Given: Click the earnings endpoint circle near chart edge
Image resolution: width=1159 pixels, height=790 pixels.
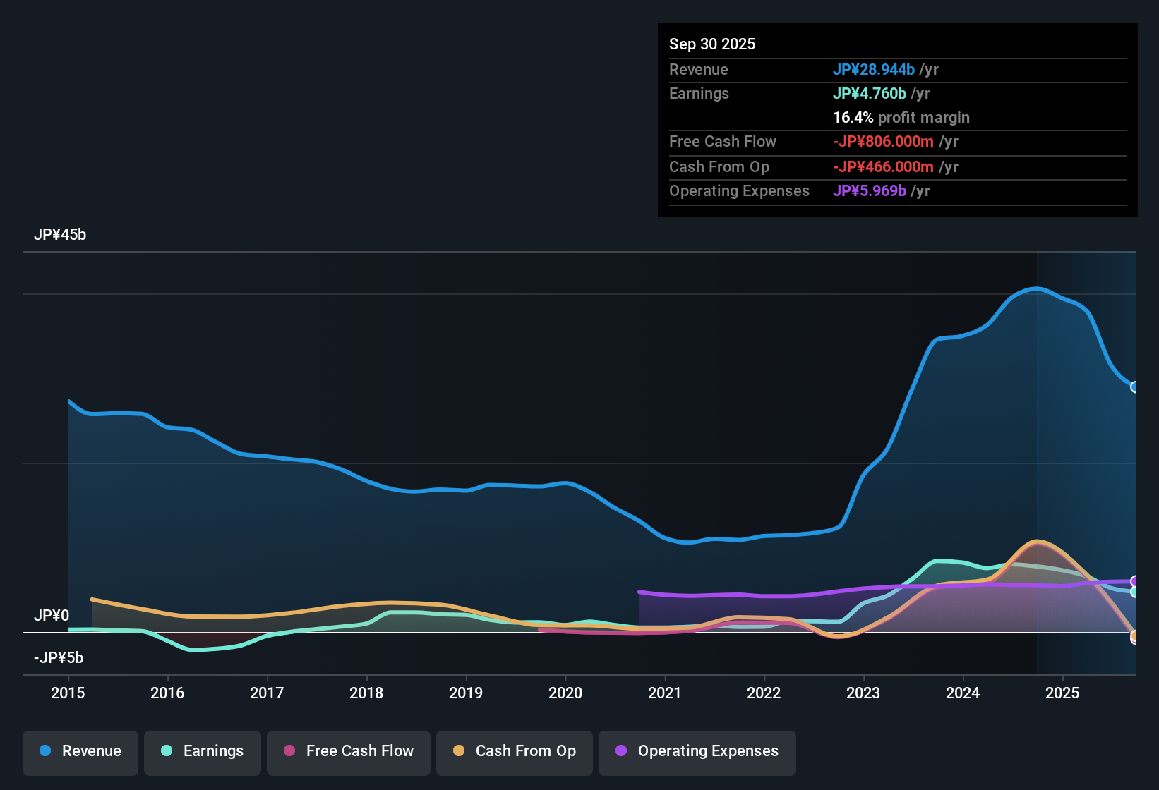Looking at the screenshot, I should [x=1135, y=591].
